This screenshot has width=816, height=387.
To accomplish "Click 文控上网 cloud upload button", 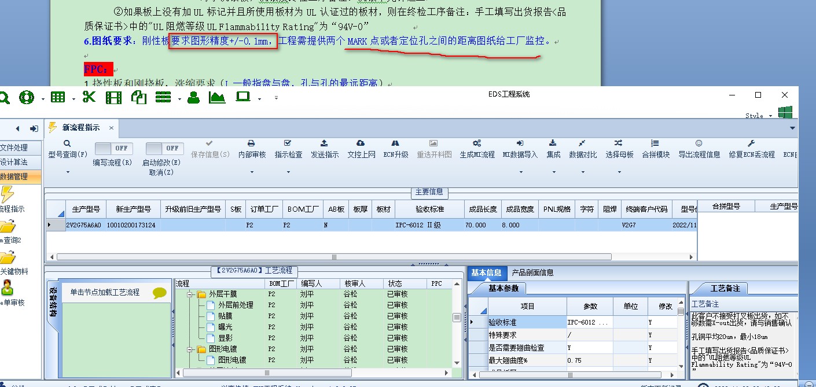I will 361,149.
